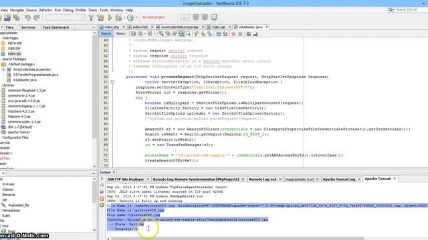Image resolution: width=428 pixels, height=240 pixels.
Task: Switch to the Files panel tab
Action: point(10,27)
